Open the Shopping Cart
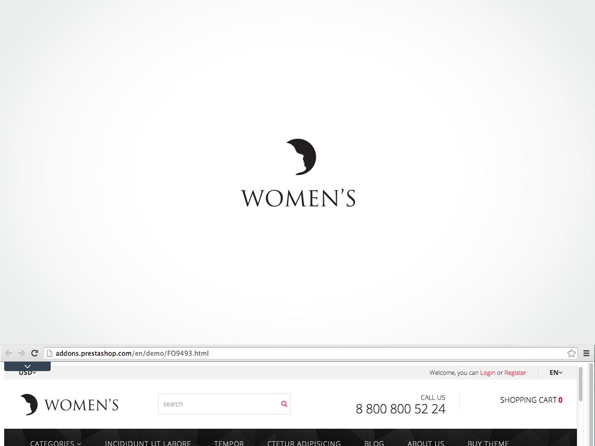Image resolution: width=595 pixels, height=446 pixels. (x=531, y=400)
